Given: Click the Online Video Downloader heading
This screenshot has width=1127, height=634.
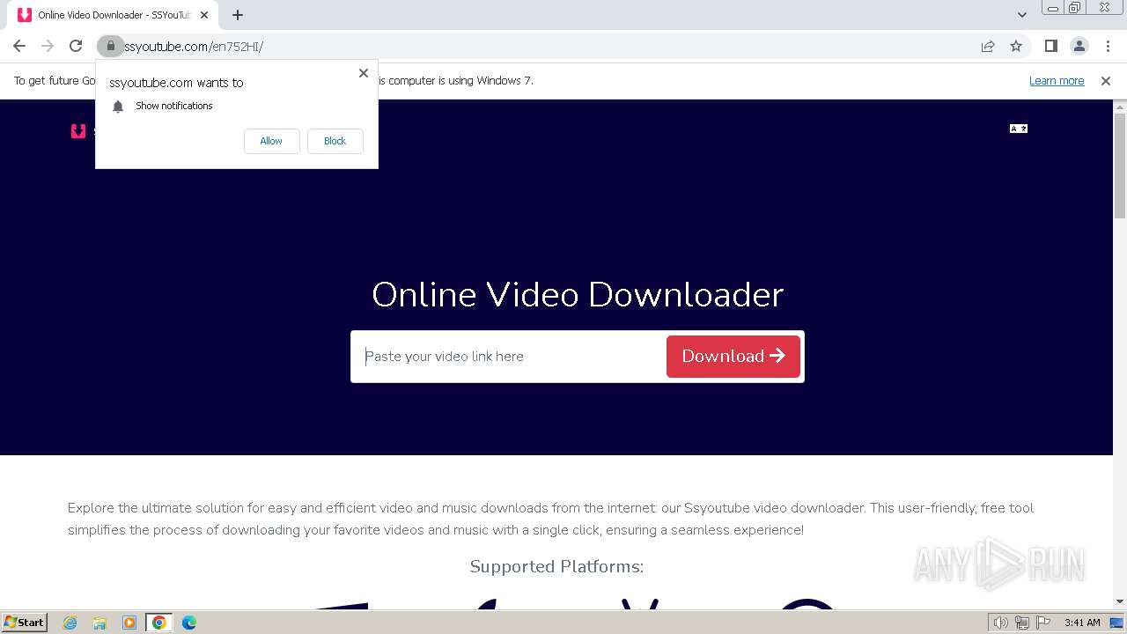Looking at the screenshot, I should pos(578,294).
